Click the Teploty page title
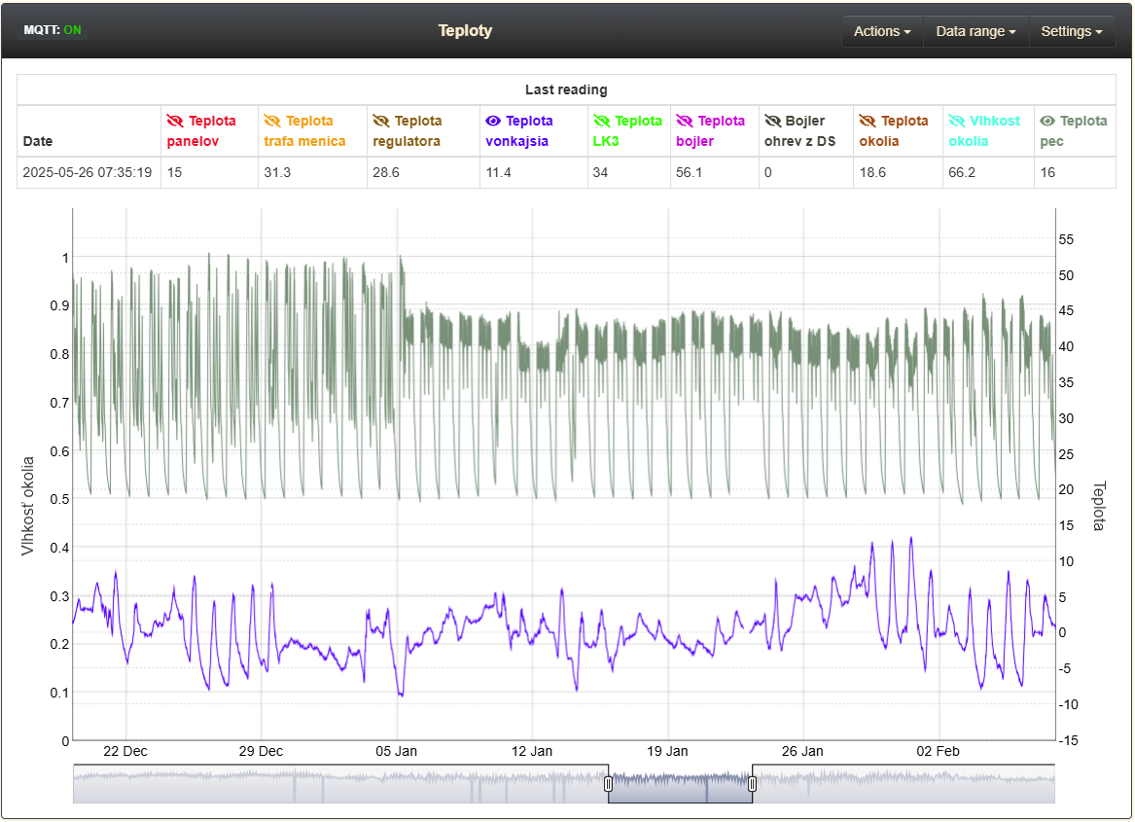 (x=465, y=30)
